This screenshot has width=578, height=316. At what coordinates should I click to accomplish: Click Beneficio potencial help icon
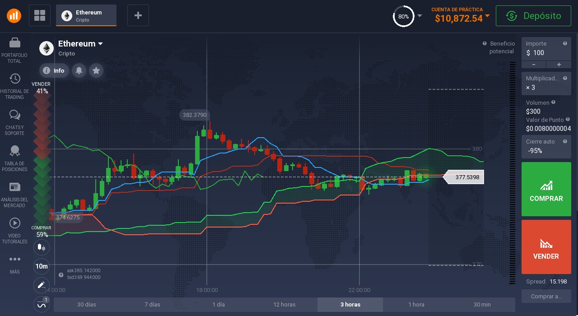(x=485, y=44)
